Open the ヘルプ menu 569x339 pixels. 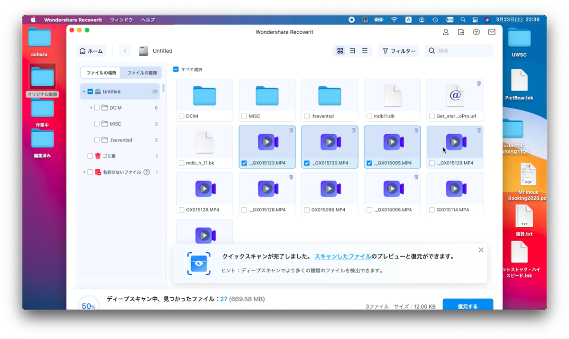coord(148,20)
